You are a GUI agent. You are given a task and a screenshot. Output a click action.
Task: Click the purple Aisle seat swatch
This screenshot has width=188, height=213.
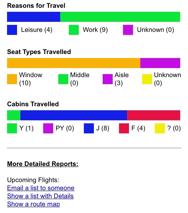(108, 79)
